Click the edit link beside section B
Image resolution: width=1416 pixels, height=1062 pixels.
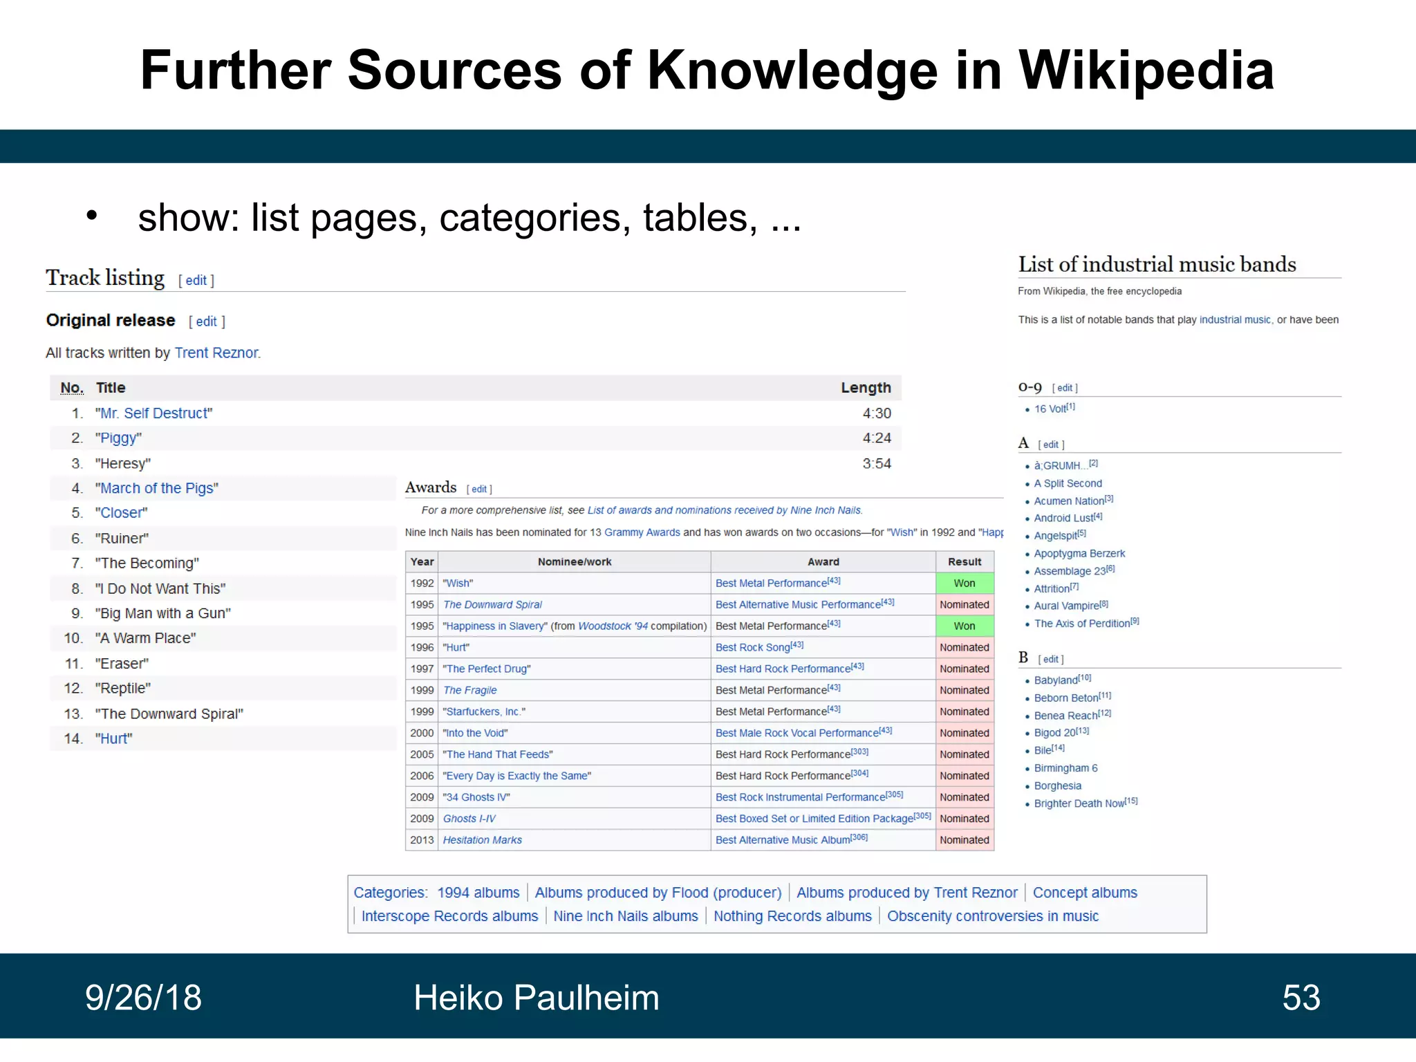[x=1051, y=660]
